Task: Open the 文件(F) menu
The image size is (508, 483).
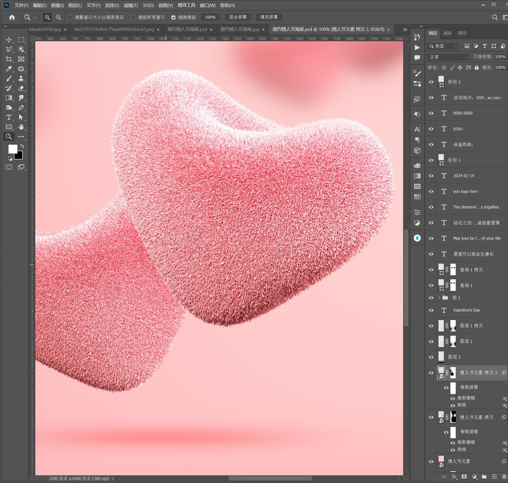Action: click(21, 6)
